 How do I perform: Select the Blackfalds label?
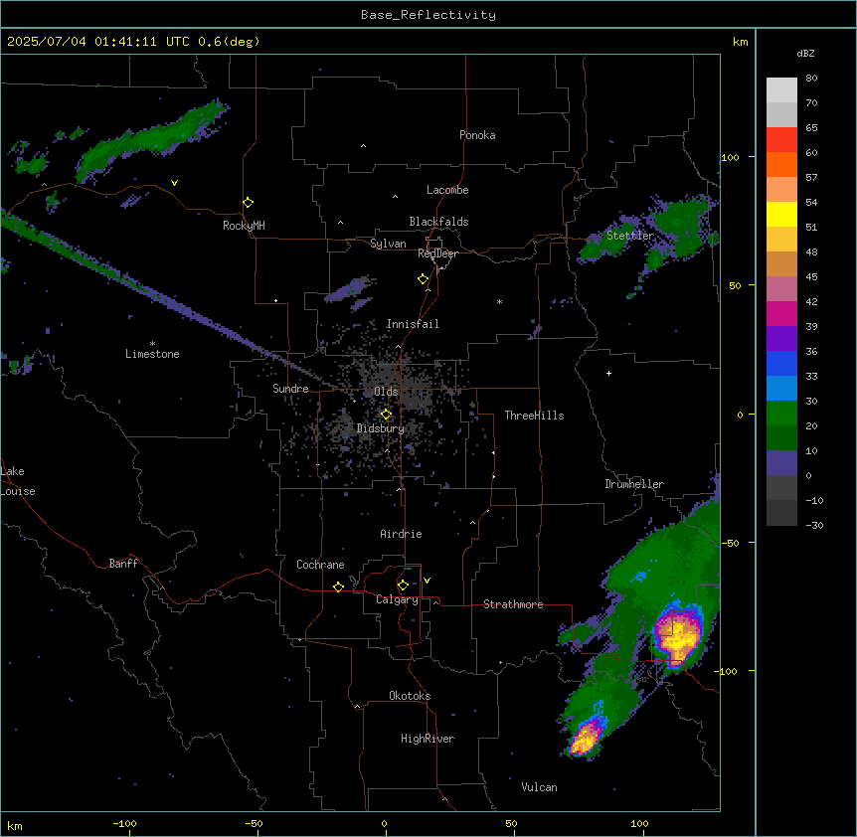click(438, 222)
